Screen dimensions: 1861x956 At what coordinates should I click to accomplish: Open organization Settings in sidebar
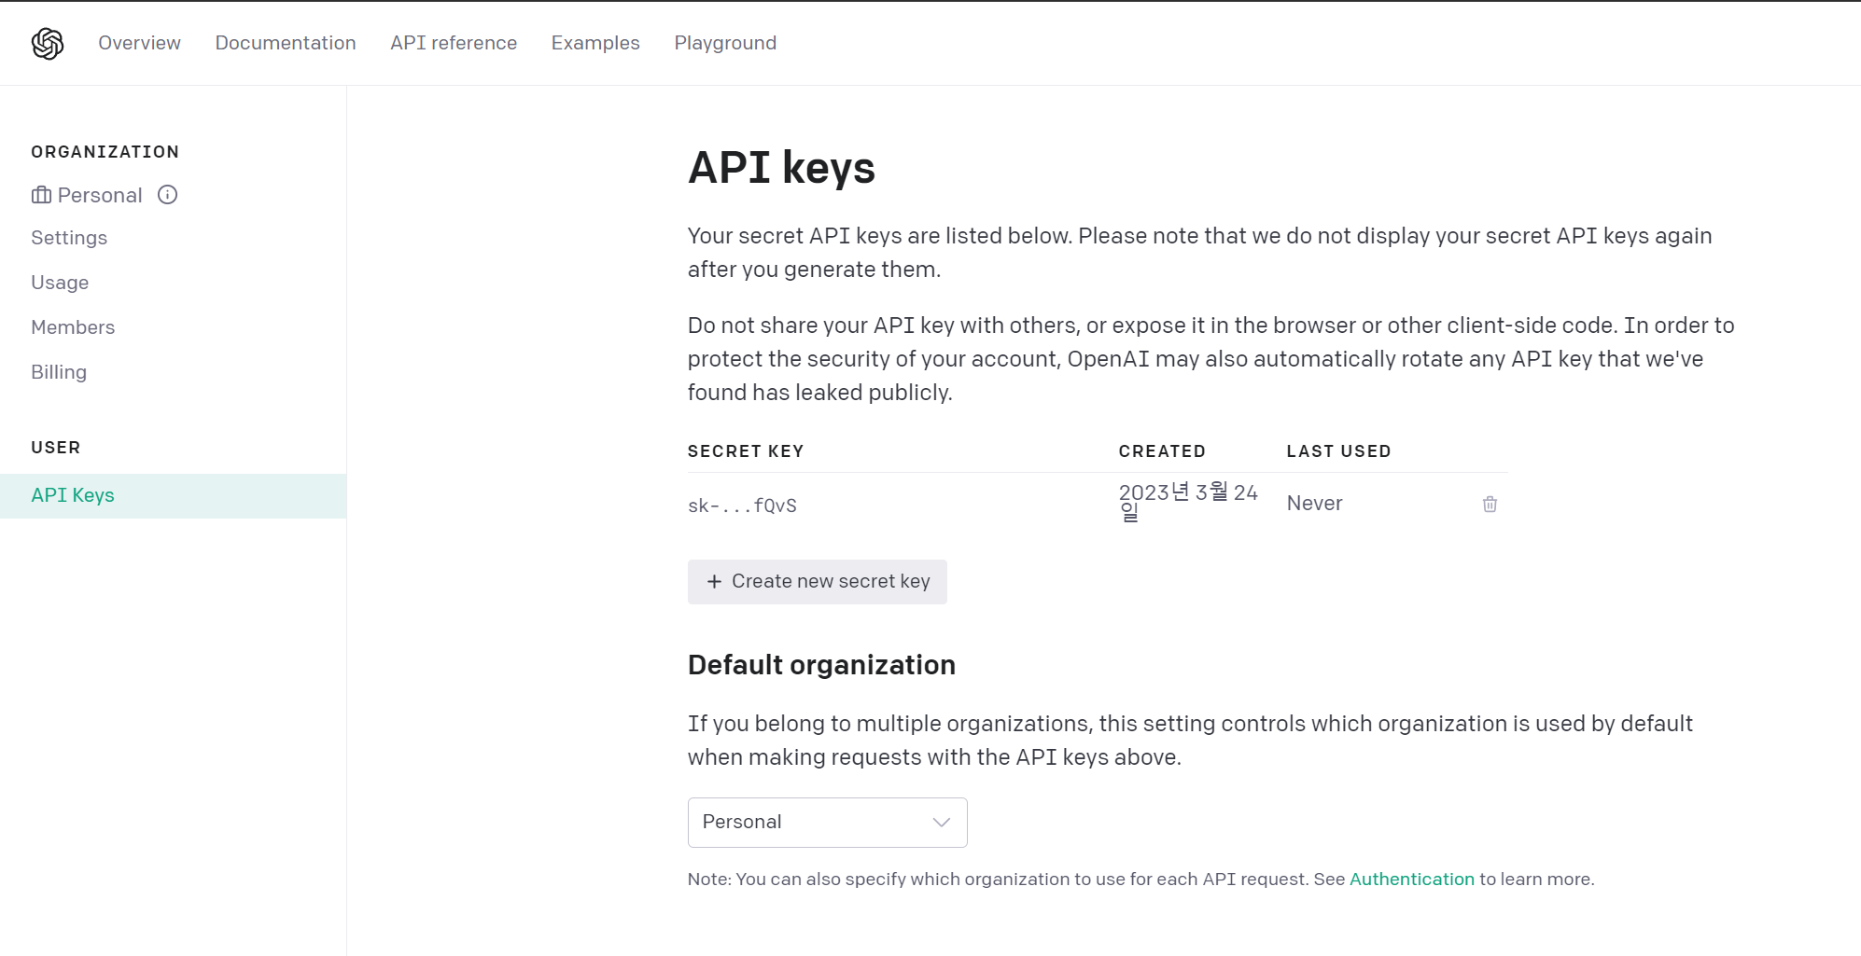click(x=69, y=238)
